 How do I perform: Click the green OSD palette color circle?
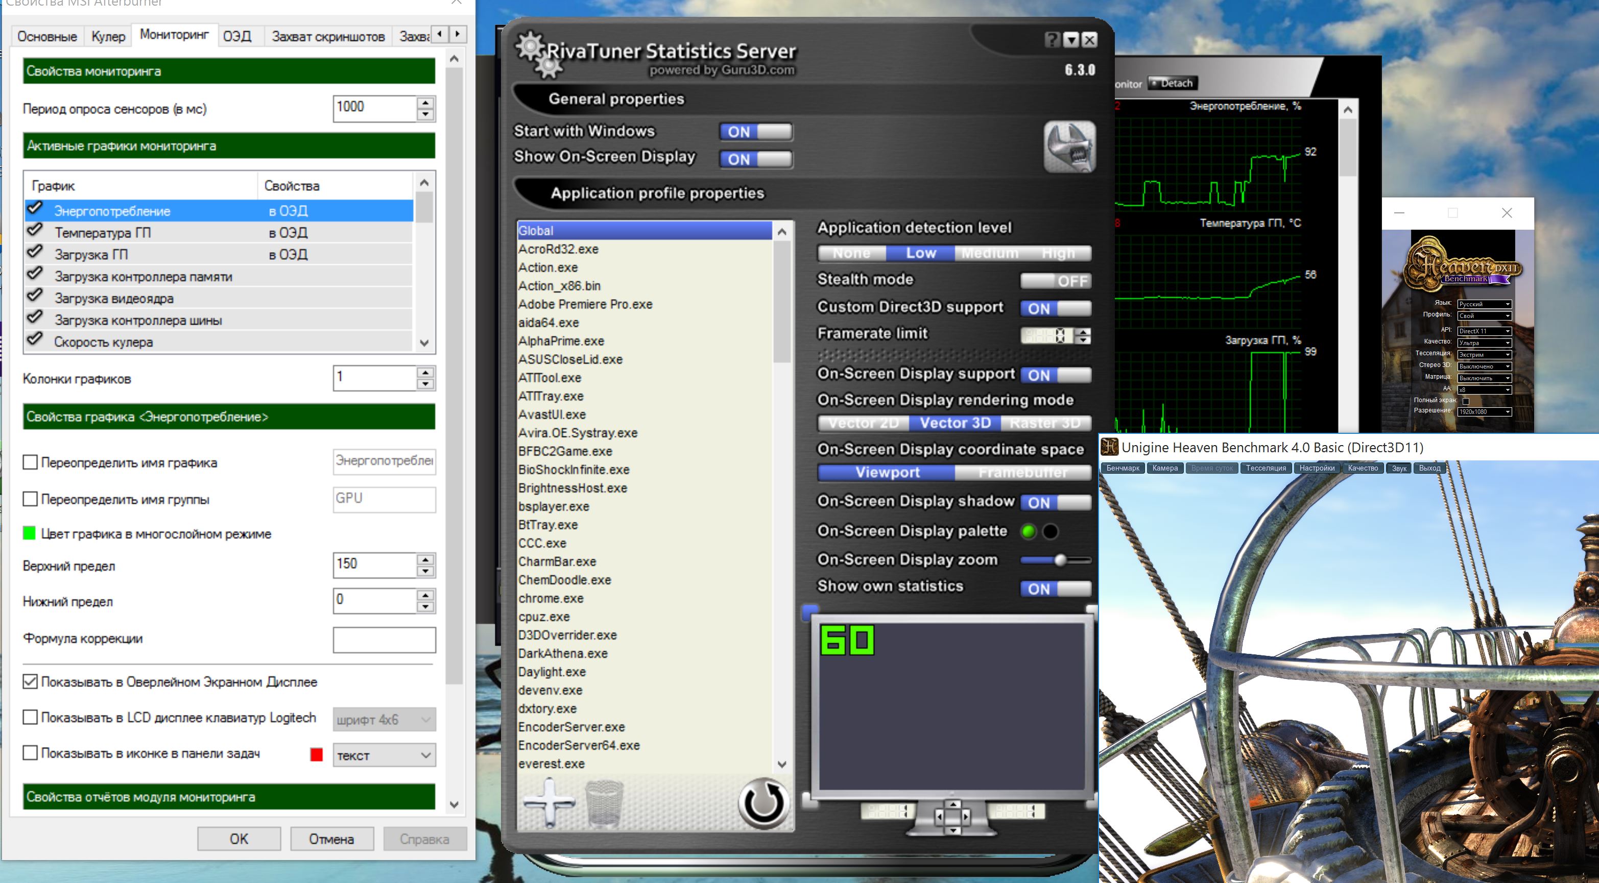[x=1029, y=531]
